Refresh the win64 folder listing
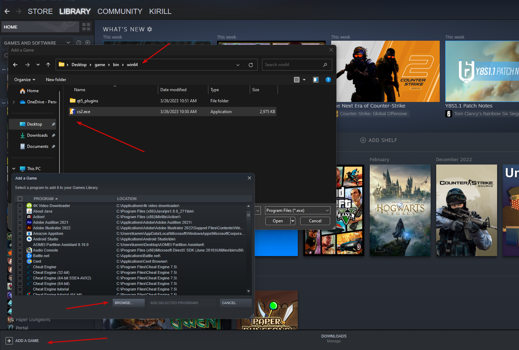The width and height of the screenshot is (519, 350). click(x=250, y=65)
